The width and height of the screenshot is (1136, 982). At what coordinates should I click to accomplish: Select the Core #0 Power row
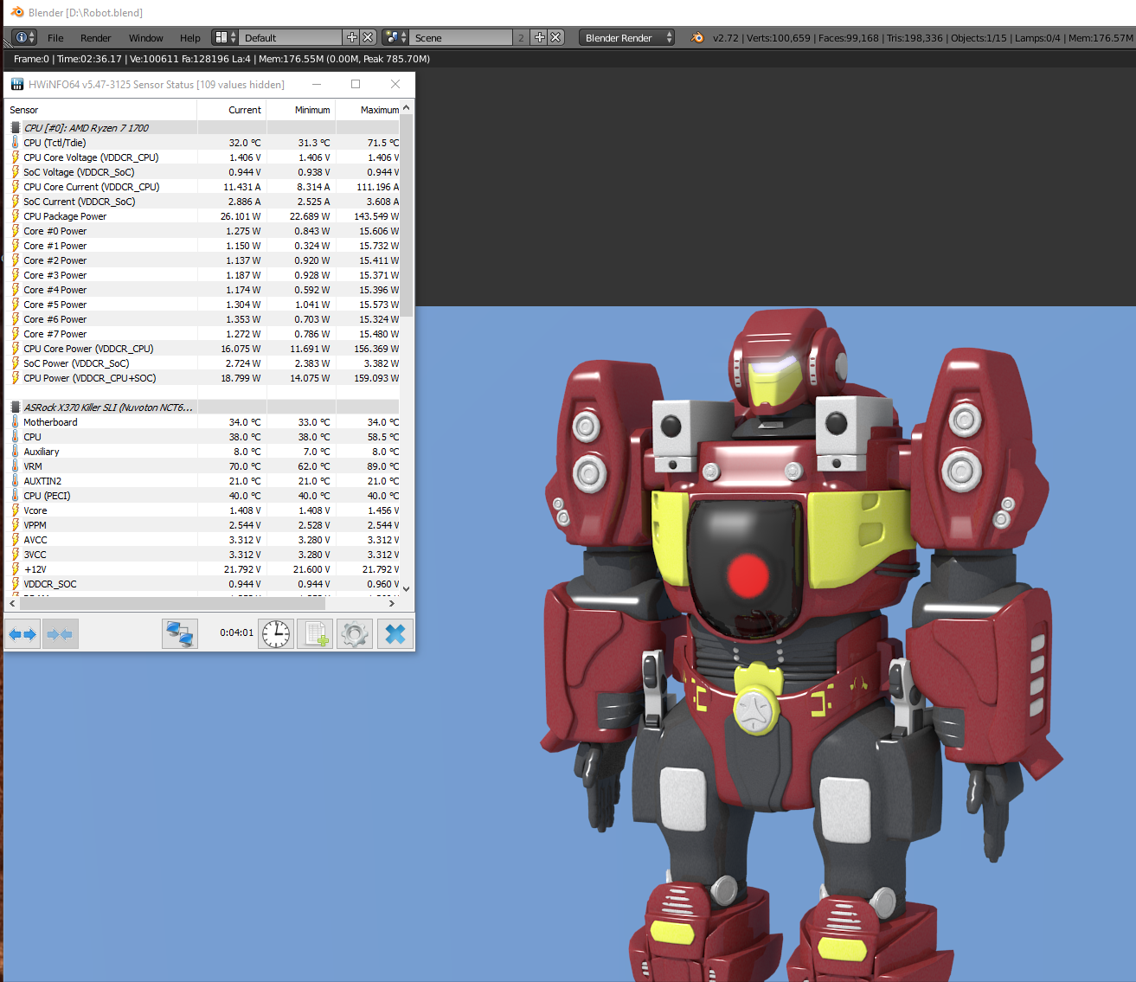click(x=203, y=231)
